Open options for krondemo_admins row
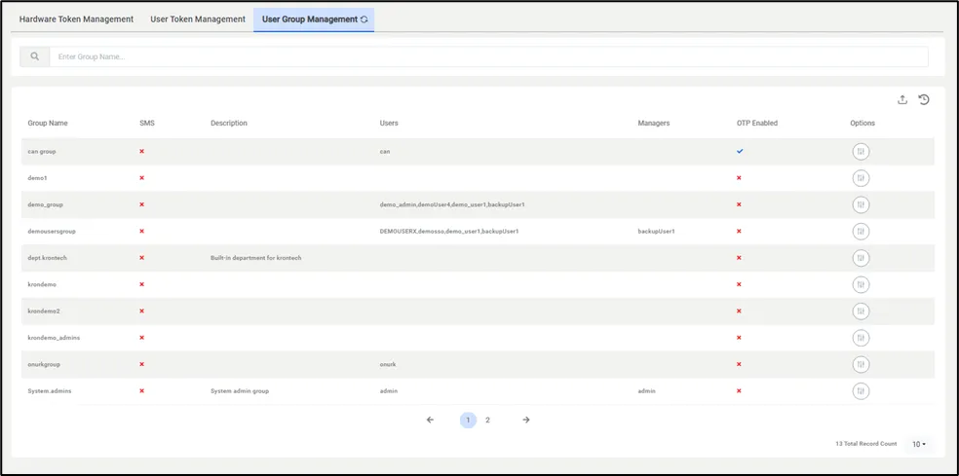This screenshot has width=959, height=476. [861, 338]
